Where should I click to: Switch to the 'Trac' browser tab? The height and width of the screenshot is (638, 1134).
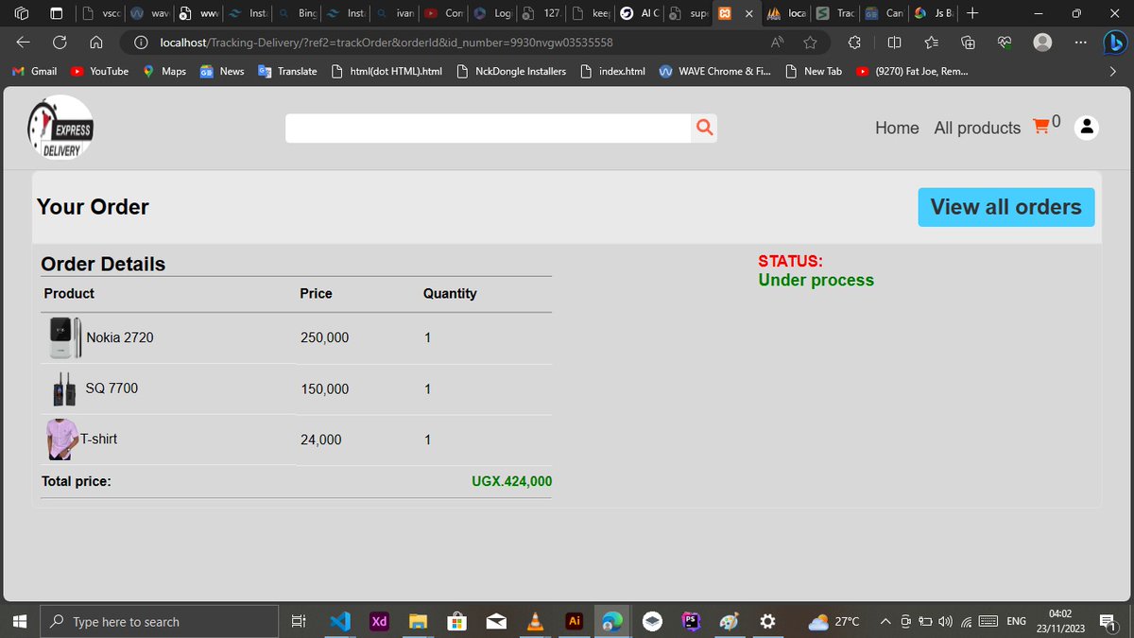835,13
